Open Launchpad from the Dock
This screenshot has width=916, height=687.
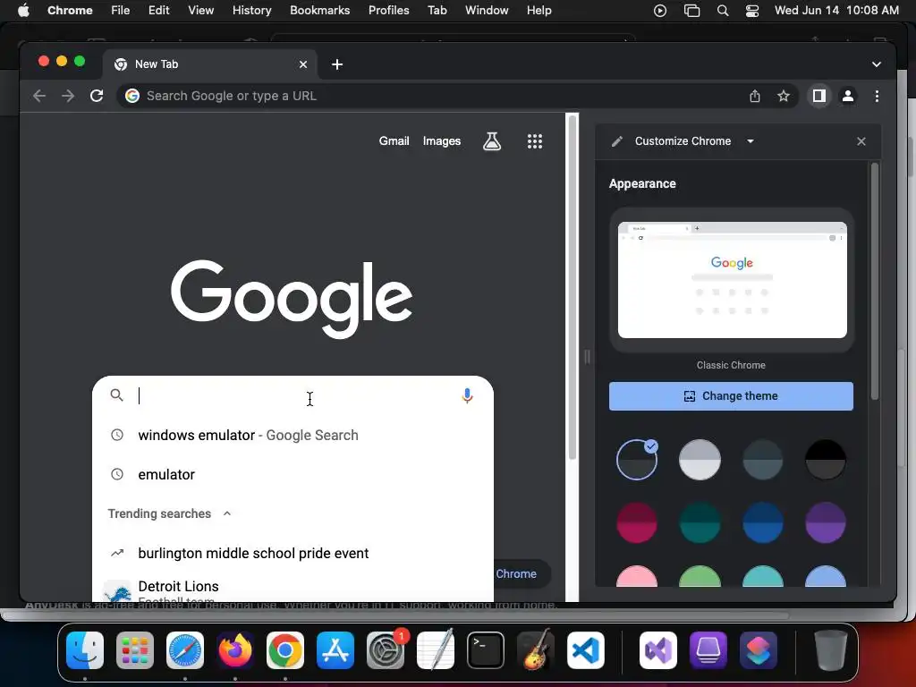135,649
